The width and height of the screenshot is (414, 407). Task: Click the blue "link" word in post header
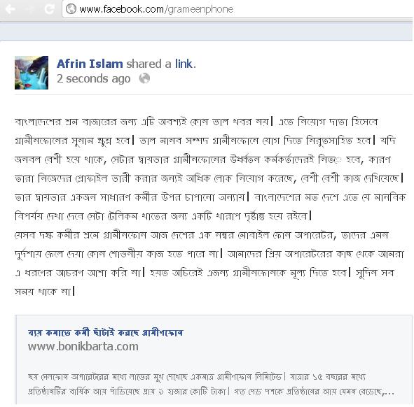click(x=184, y=64)
